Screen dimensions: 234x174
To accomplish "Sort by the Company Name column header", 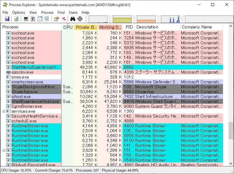I will click(202, 27).
